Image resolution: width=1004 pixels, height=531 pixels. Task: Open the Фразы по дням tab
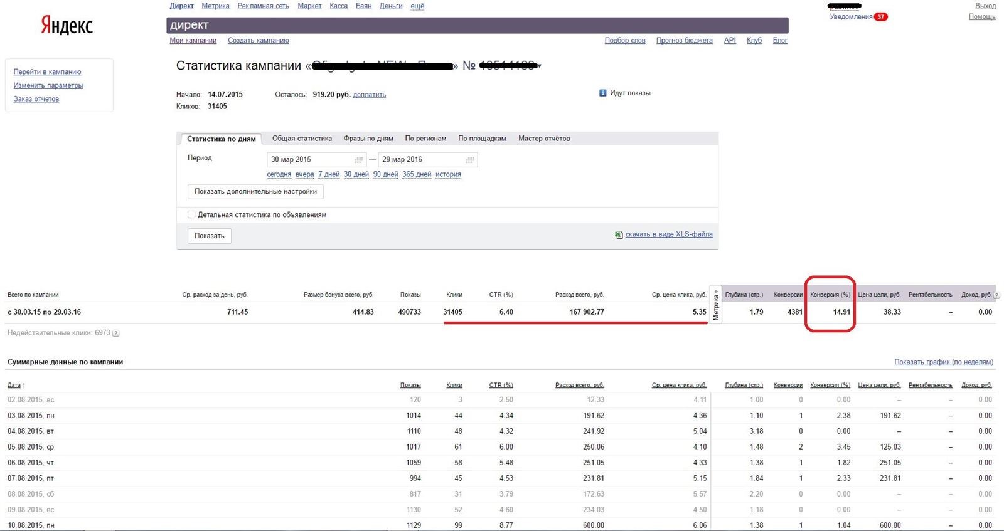368,139
